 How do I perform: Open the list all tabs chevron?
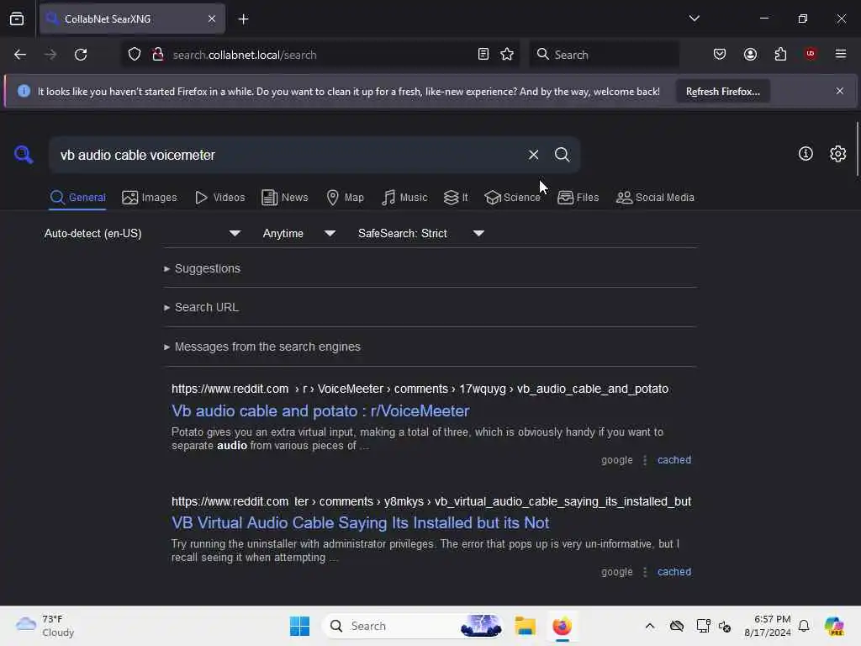pos(694,19)
